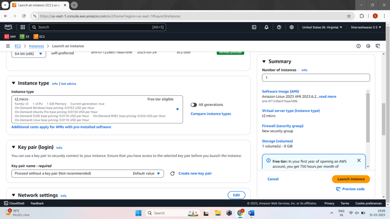Open the Storage (volumes) summary link
Viewport: 390px width, 219px height.
pyautogui.click(x=277, y=141)
